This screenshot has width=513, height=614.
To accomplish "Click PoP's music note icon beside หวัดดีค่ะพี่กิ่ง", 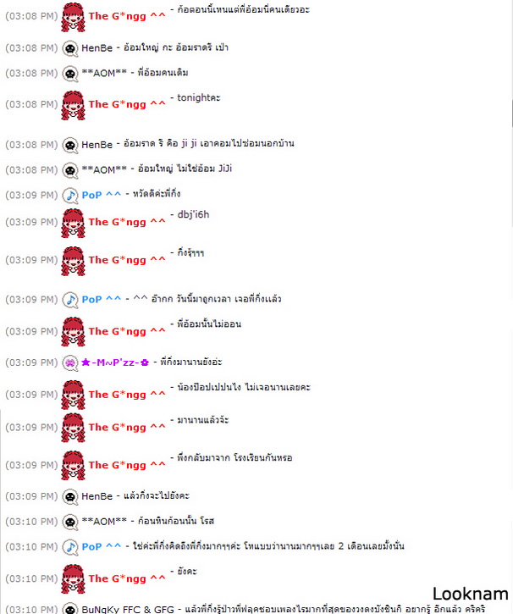I will [70, 196].
